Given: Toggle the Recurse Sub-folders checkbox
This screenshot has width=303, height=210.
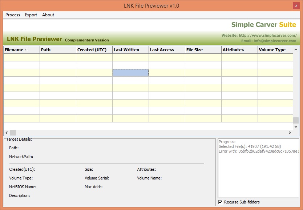Looking at the screenshot, I should [x=220, y=202].
